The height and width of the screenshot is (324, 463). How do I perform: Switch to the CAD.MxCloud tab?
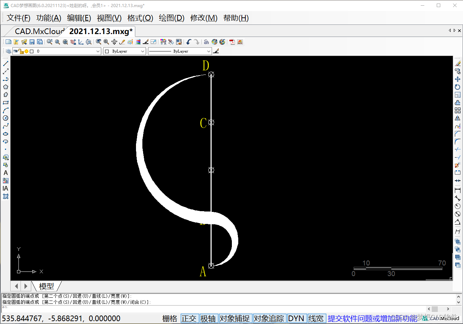click(x=39, y=31)
